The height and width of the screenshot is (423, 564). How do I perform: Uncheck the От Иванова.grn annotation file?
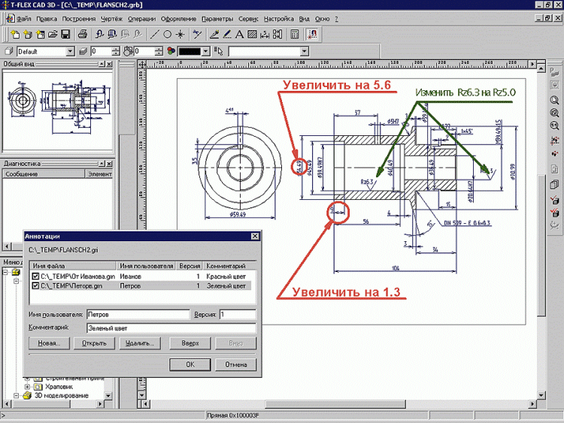click(35, 276)
